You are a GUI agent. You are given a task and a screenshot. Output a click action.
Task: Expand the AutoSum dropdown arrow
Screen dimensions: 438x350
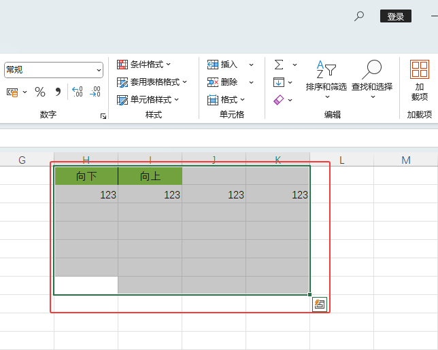pos(294,65)
